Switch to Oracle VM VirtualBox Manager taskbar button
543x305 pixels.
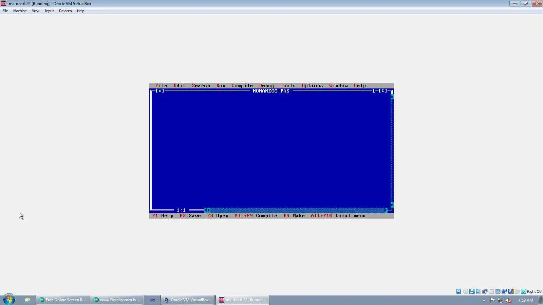188,300
